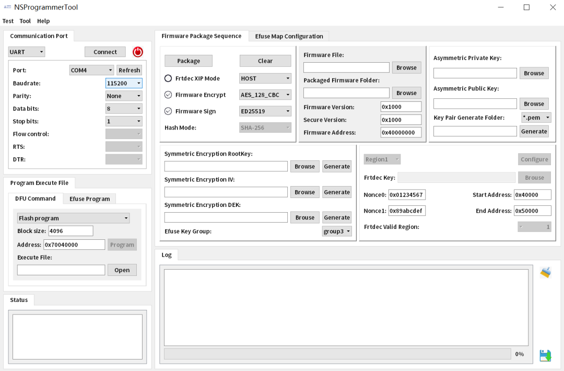
Task: Switch to the Efuse Program tab
Action: (x=89, y=199)
